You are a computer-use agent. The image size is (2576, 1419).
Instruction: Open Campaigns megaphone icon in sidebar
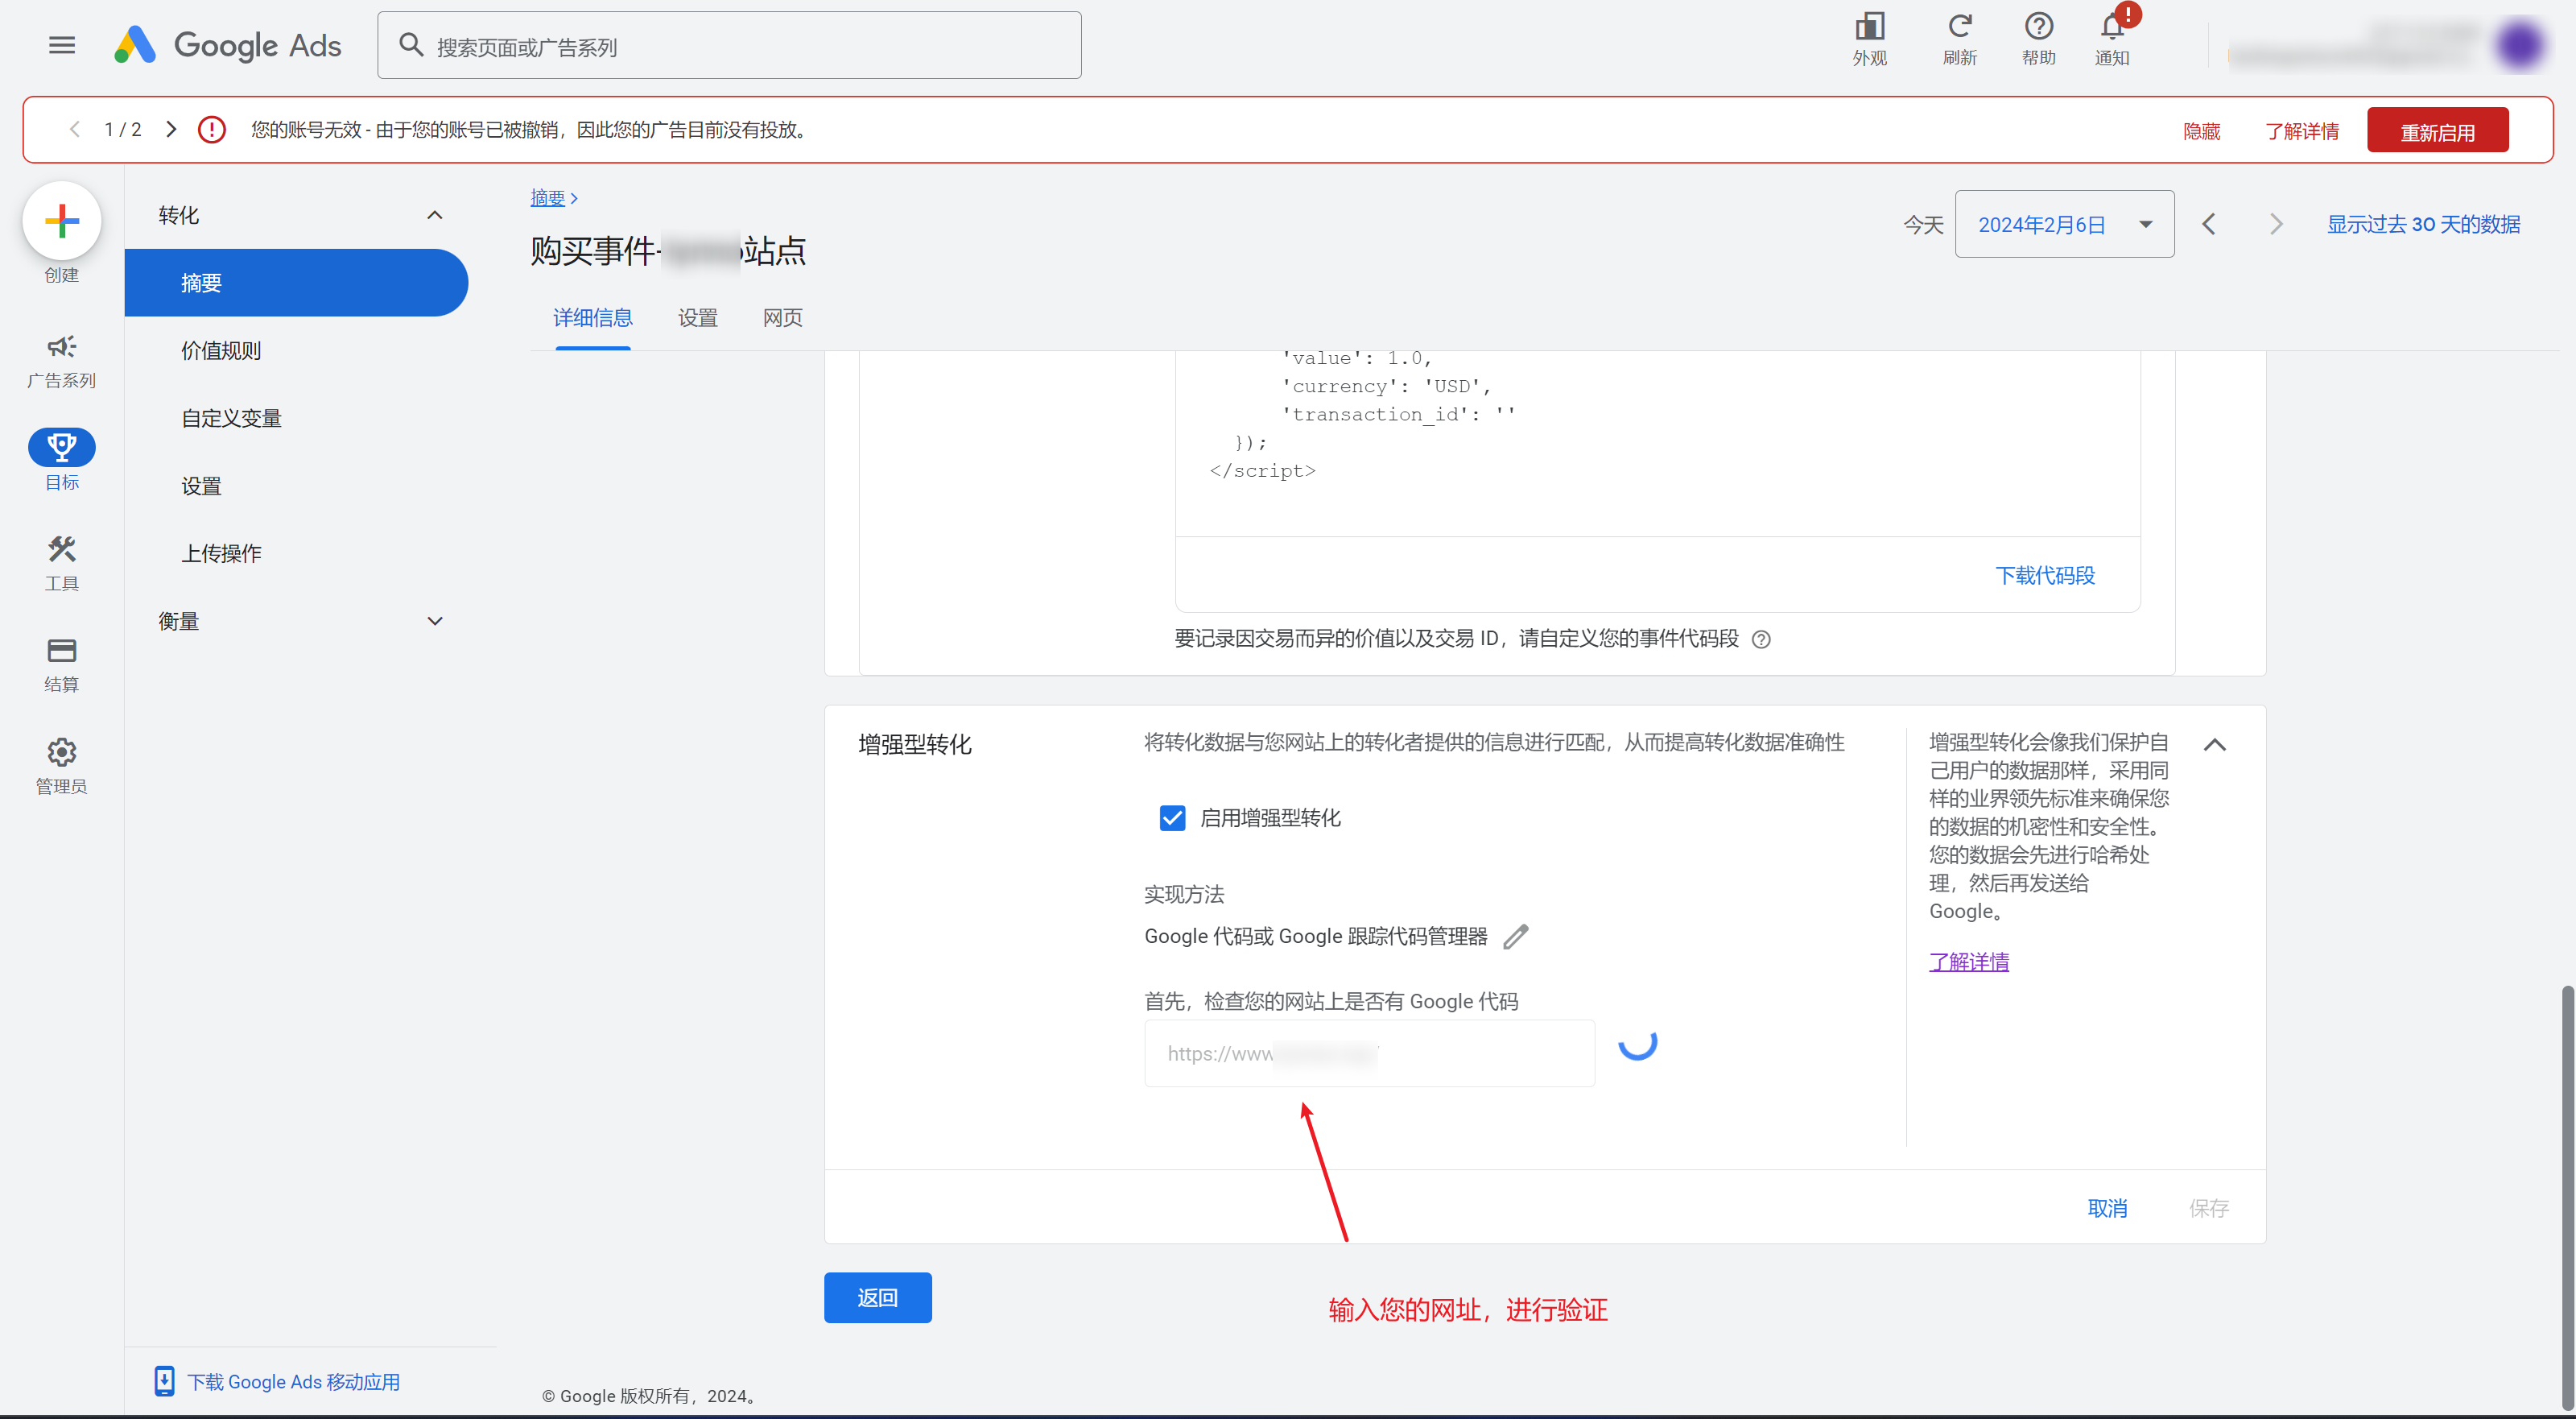coord(62,347)
